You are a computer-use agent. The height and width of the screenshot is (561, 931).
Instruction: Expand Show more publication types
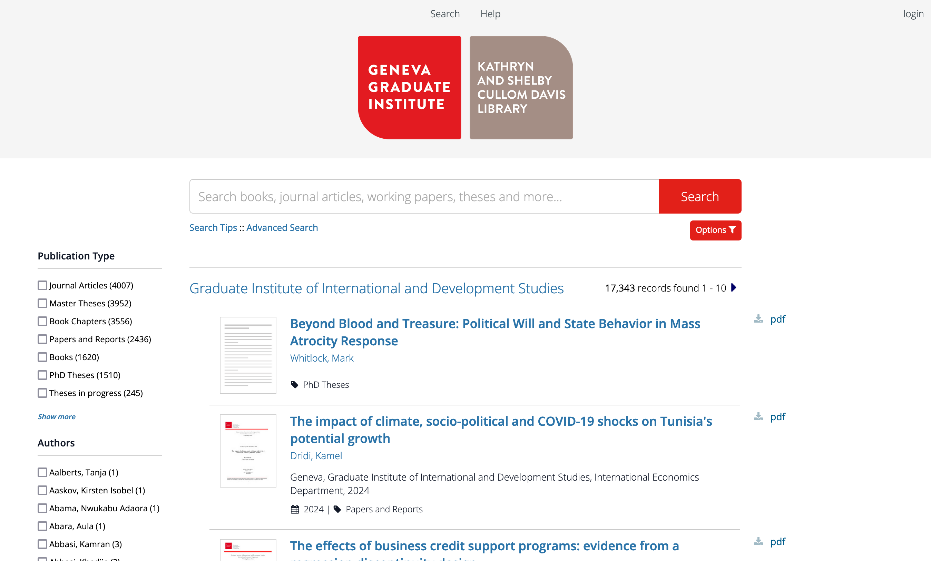point(56,416)
